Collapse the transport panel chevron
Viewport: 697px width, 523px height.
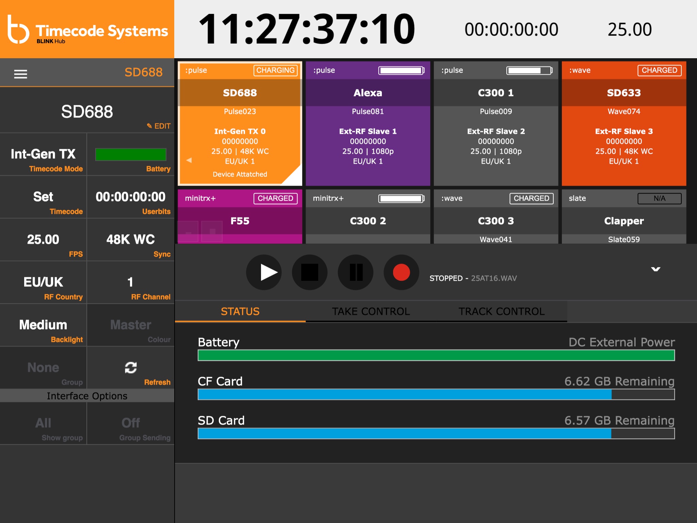[x=655, y=269]
